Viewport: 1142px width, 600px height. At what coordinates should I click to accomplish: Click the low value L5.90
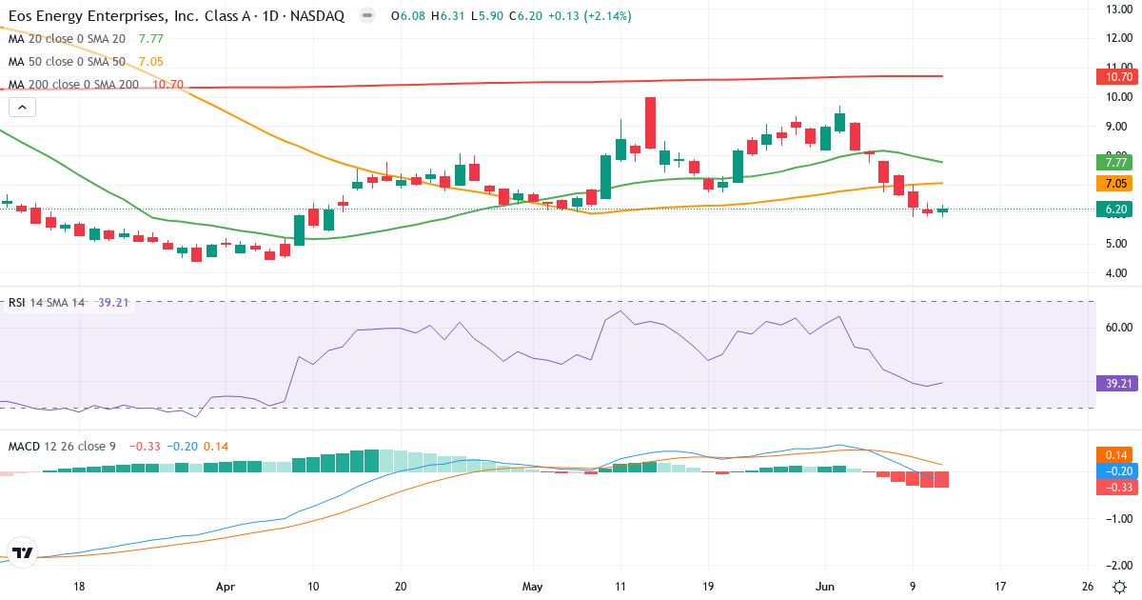tap(487, 16)
